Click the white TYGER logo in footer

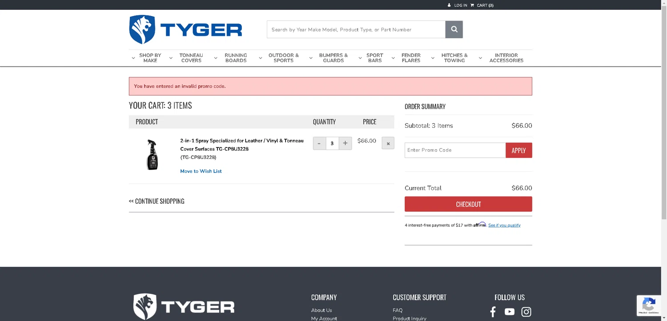coord(184,306)
